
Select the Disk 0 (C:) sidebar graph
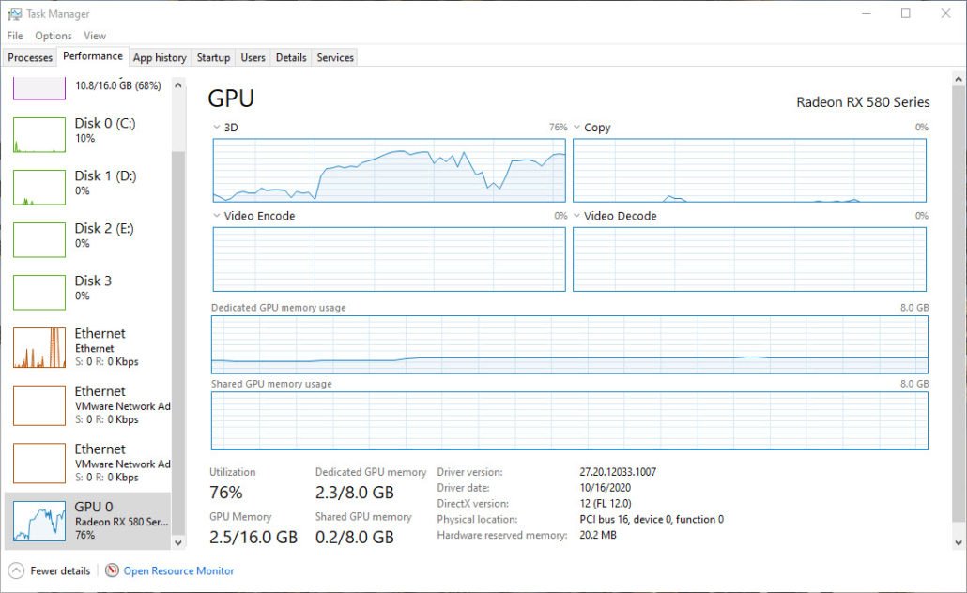[x=89, y=137]
